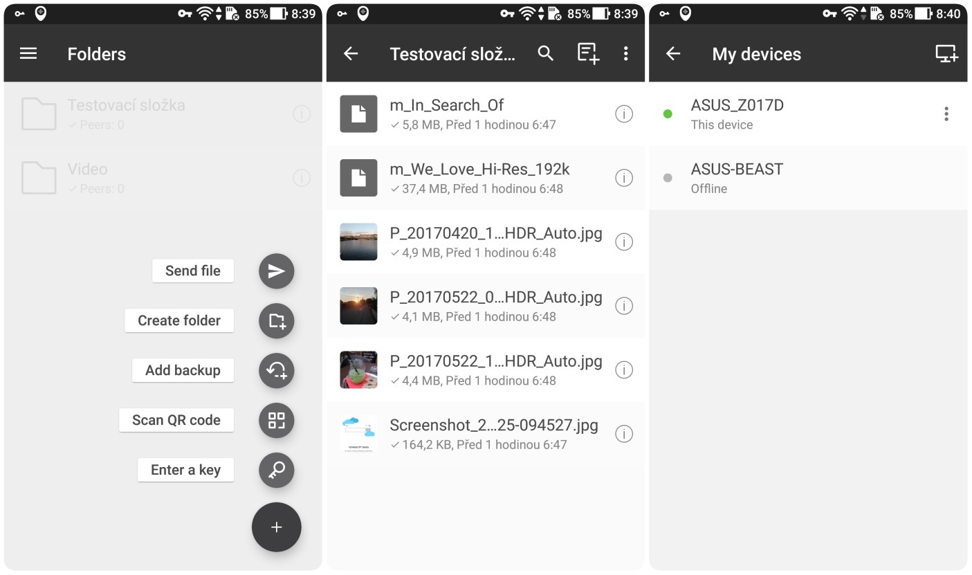Open the ASUS-BEAST offline device entry
The width and height of the screenshot is (972, 575).
coord(737,178)
